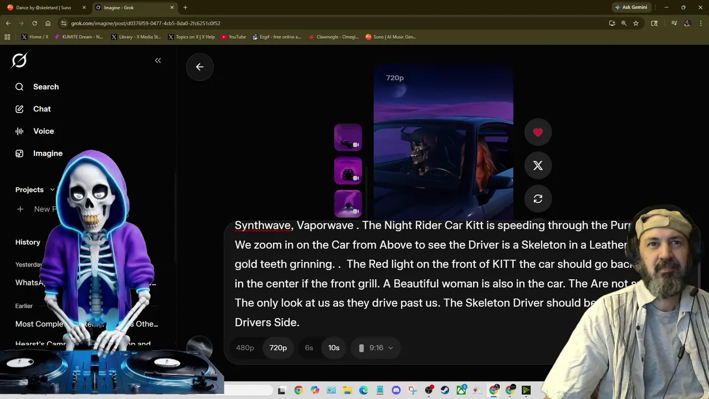The width and height of the screenshot is (709, 399).
Task: Open Discord from the taskbar
Action: coord(396,391)
